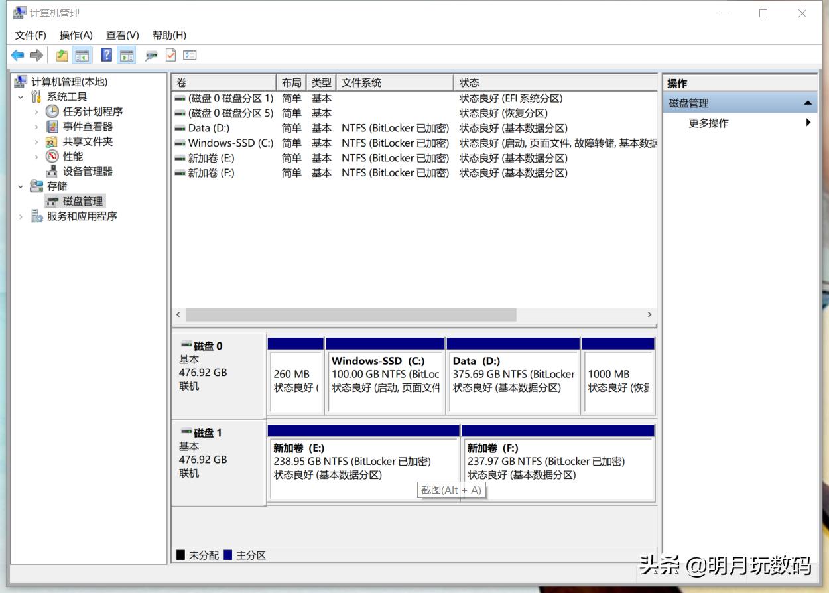Open Help using the question-mark toolbar icon

106,55
